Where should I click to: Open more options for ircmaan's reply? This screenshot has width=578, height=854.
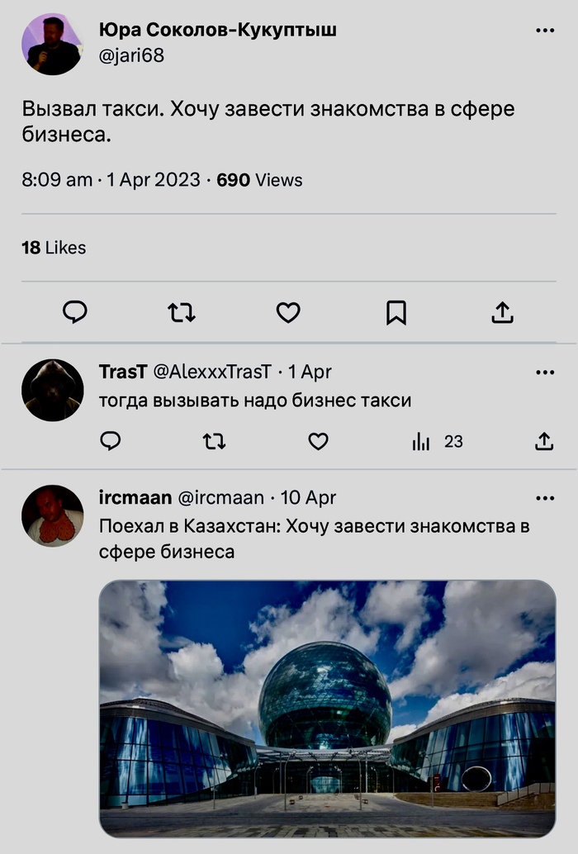pos(545,498)
